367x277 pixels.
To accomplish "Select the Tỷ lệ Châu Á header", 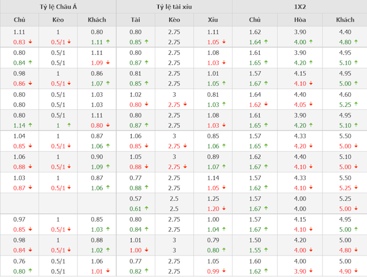I will (x=58, y=7).
